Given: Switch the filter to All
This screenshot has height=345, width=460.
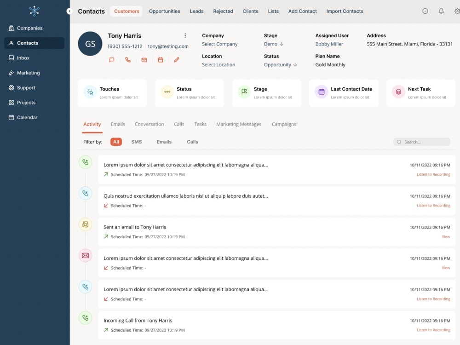Looking at the screenshot, I should pos(116,142).
